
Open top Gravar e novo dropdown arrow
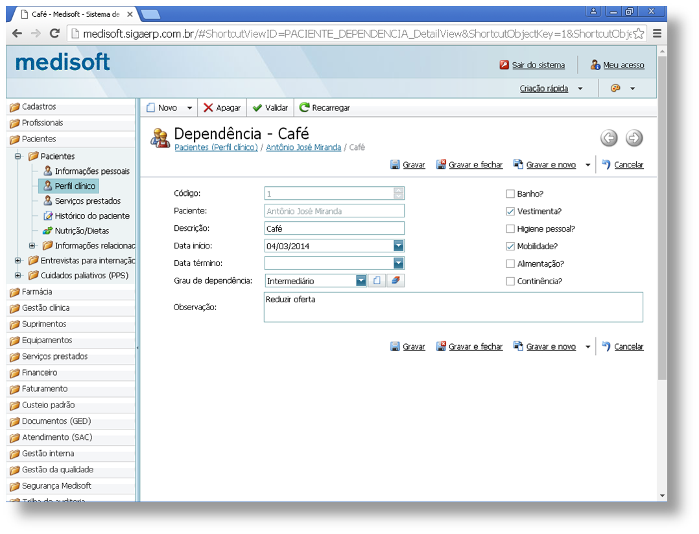coord(587,165)
